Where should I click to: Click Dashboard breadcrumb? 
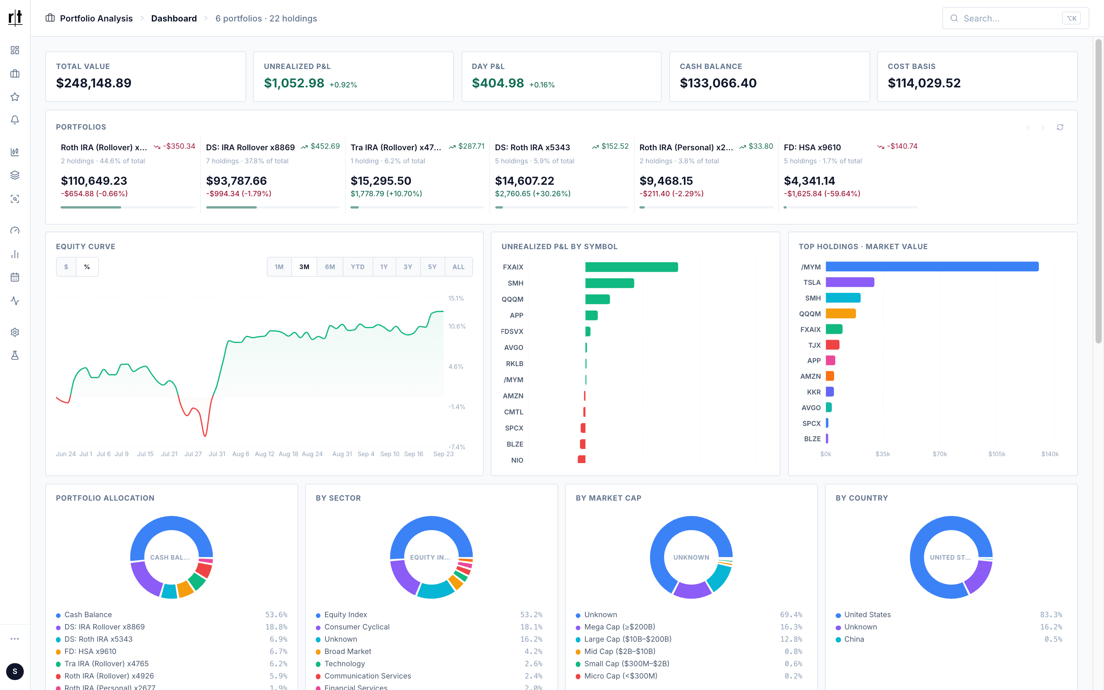click(x=174, y=18)
